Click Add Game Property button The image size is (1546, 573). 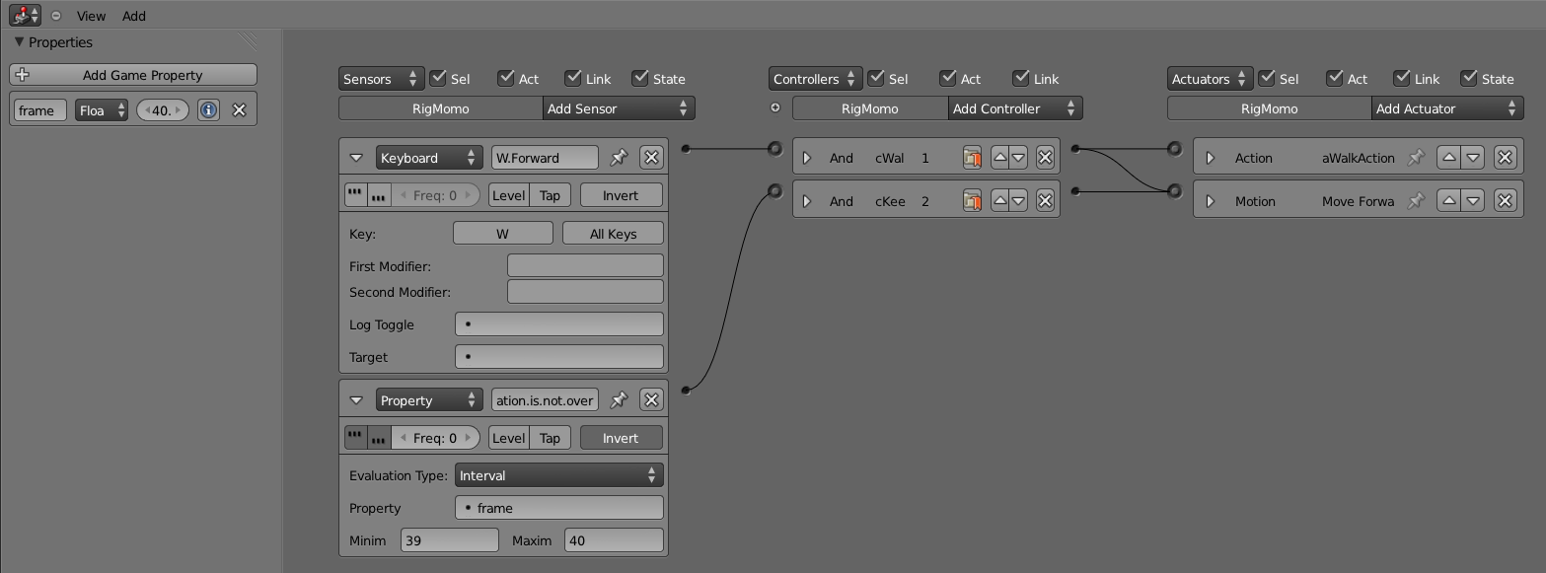[133, 75]
